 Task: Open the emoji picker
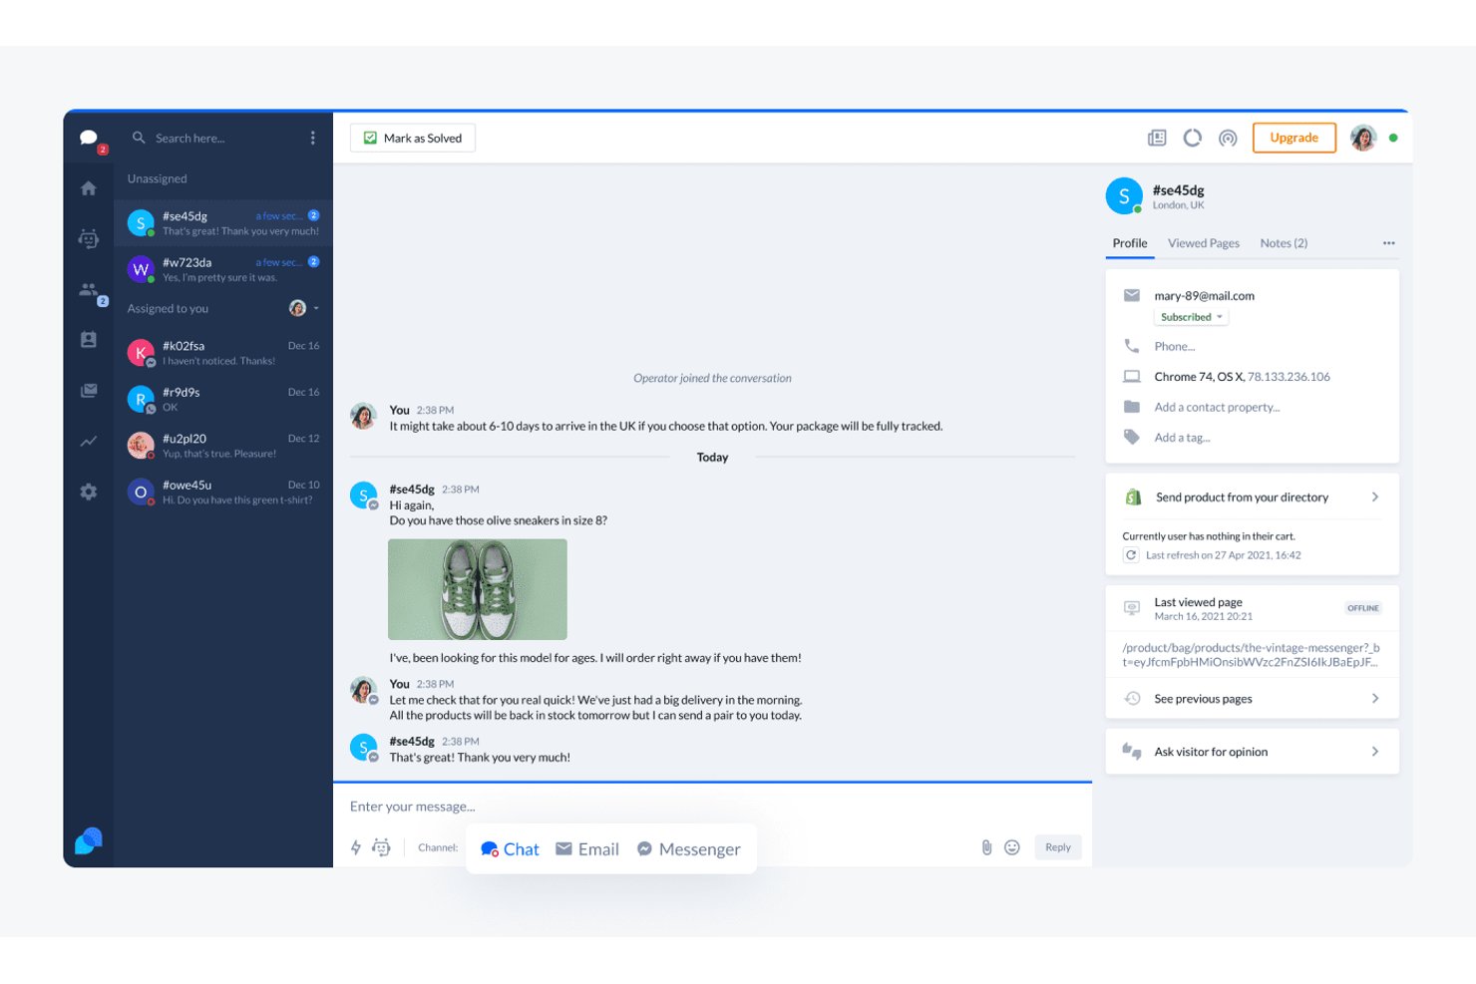(x=1012, y=847)
